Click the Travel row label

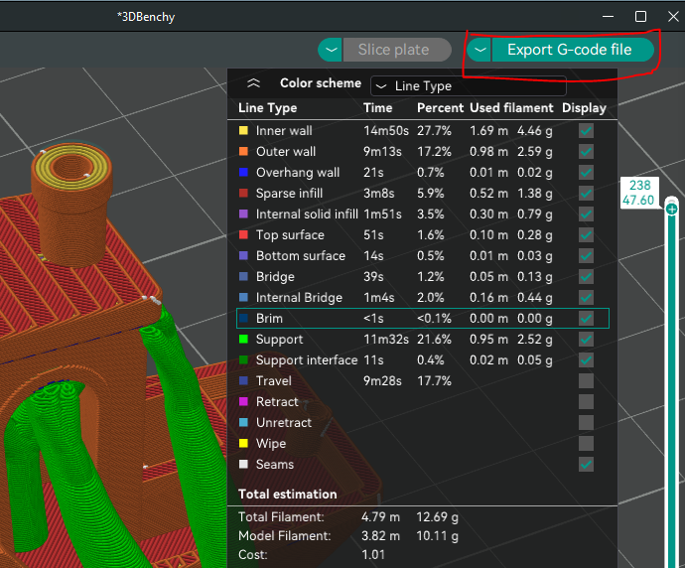pos(273,381)
